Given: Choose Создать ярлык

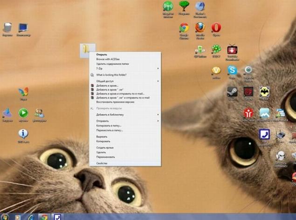Looking at the screenshot, I should click(x=125, y=148).
